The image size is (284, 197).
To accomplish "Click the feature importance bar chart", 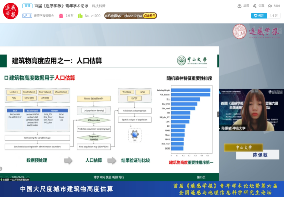I will pyautogui.click(x=185, y=121).
